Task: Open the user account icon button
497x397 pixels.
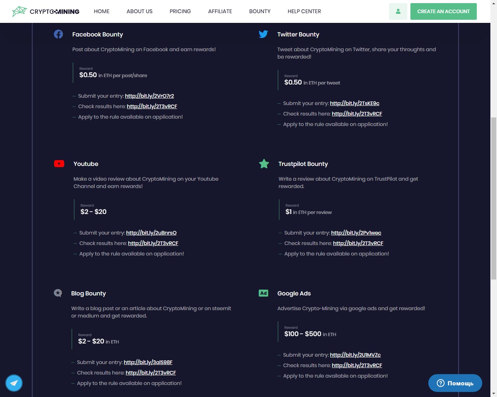Action: (398, 11)
